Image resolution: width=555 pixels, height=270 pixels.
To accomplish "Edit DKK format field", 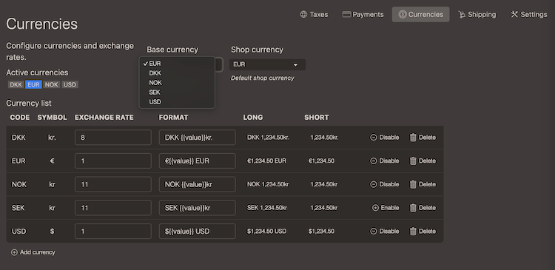I will (197, 138).
